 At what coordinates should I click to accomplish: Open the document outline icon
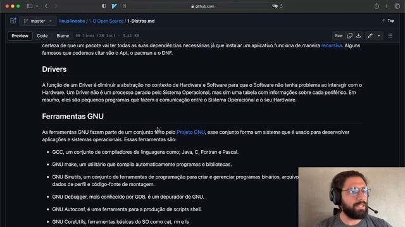[390, 36]
